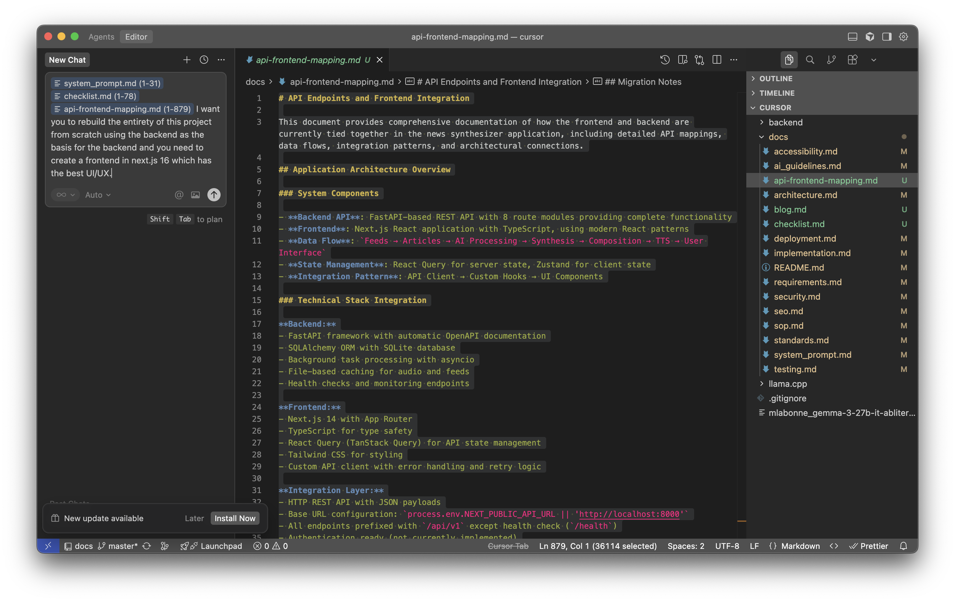Toggle Cursor Tab in status bar

[x=508, y=546]
